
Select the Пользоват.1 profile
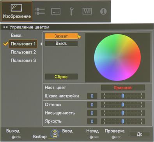[x=23, y=44]
